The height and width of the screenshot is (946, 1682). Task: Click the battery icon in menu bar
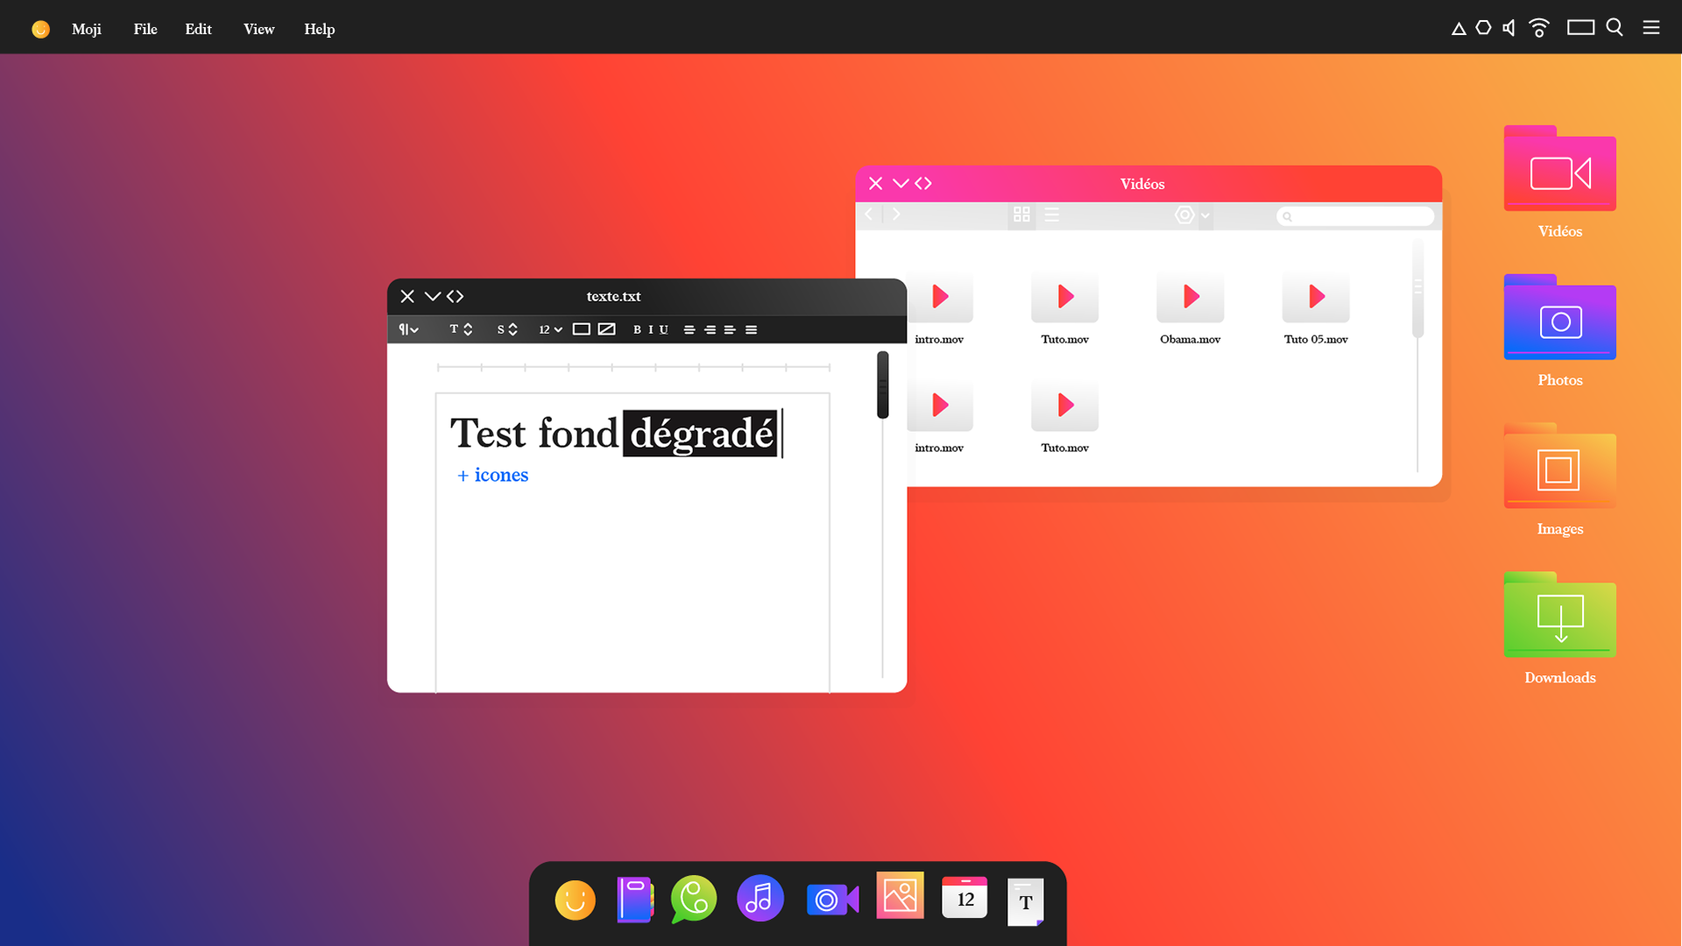point(1580,28)
